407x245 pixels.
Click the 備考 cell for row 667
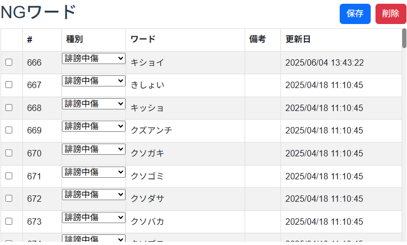[x=262, y=85]
